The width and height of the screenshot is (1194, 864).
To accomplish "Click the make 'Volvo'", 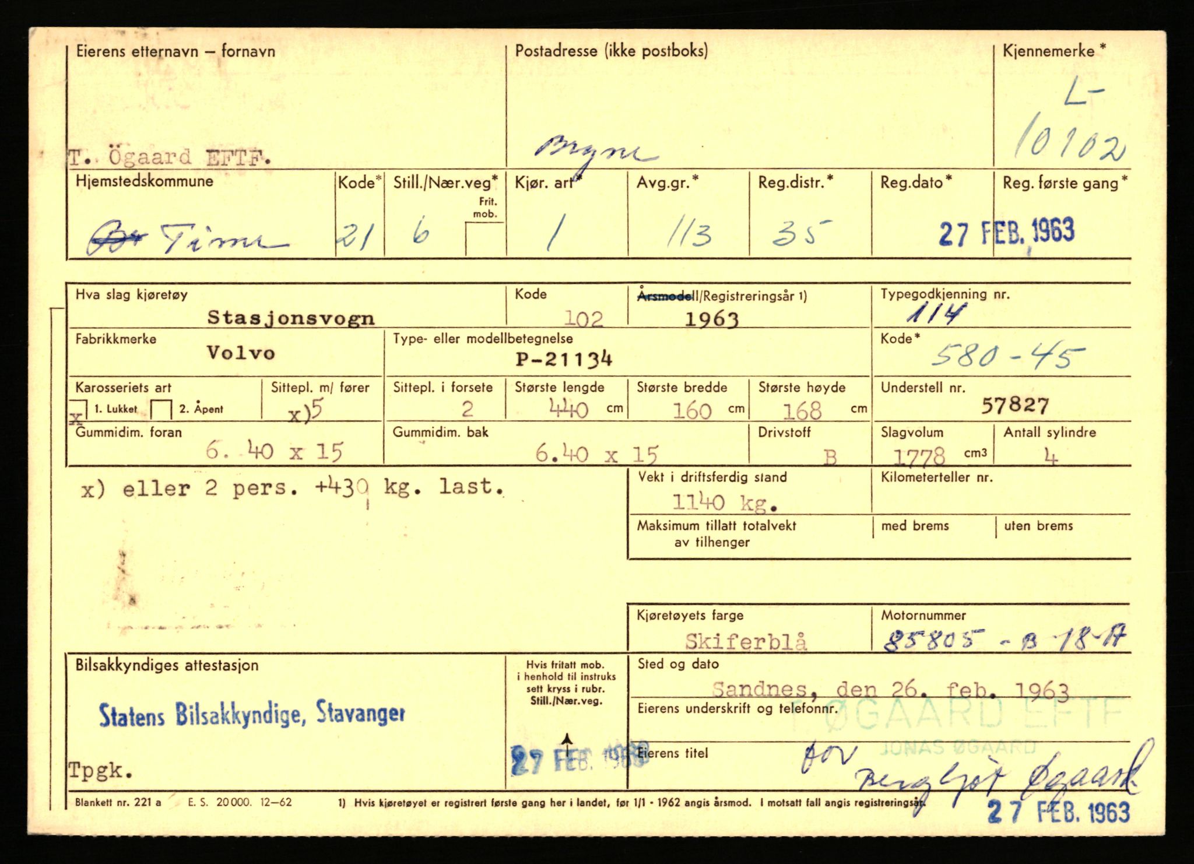I will click(240, 353).
